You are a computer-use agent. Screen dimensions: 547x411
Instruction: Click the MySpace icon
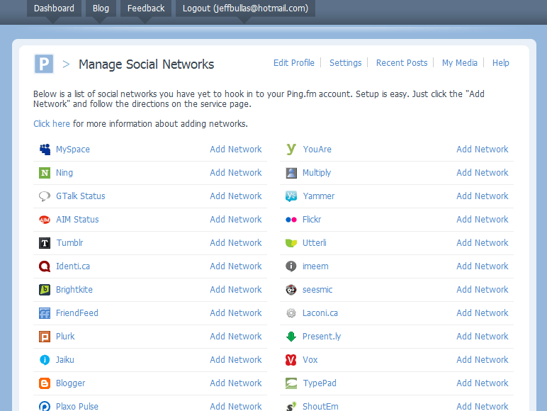pos(45,150)
